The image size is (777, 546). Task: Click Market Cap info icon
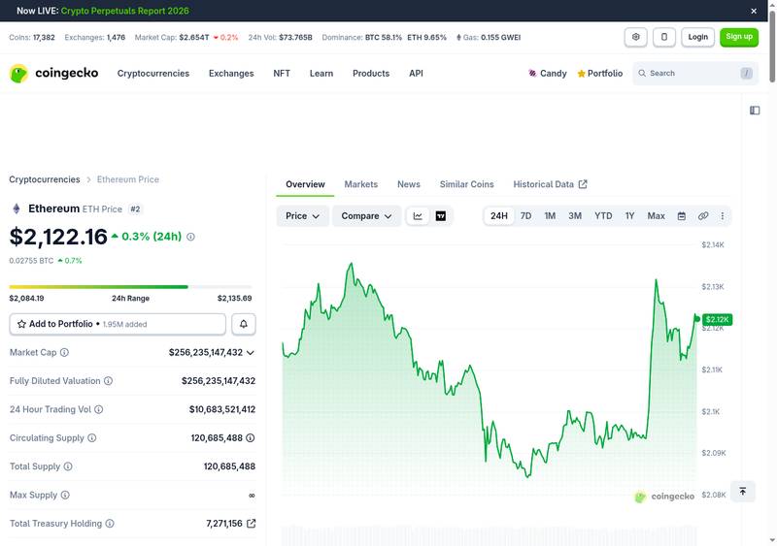(x=64, y=352)
